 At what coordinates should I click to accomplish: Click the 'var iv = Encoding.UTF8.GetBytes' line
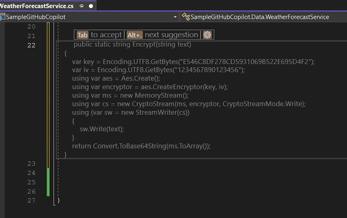point(158,70)
